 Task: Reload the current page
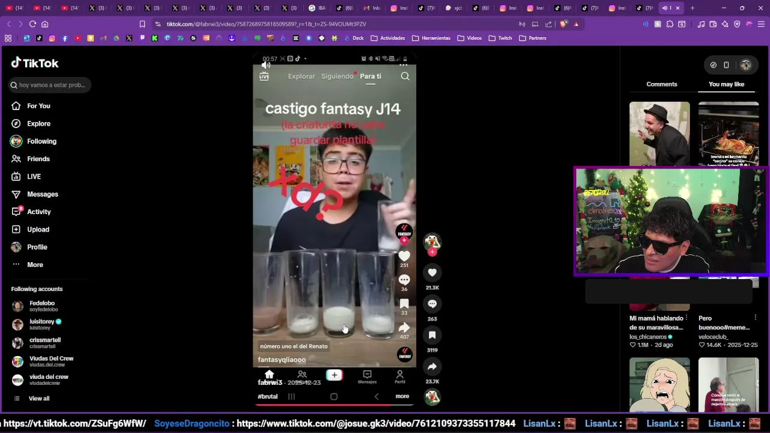click(x=32, y=24)
